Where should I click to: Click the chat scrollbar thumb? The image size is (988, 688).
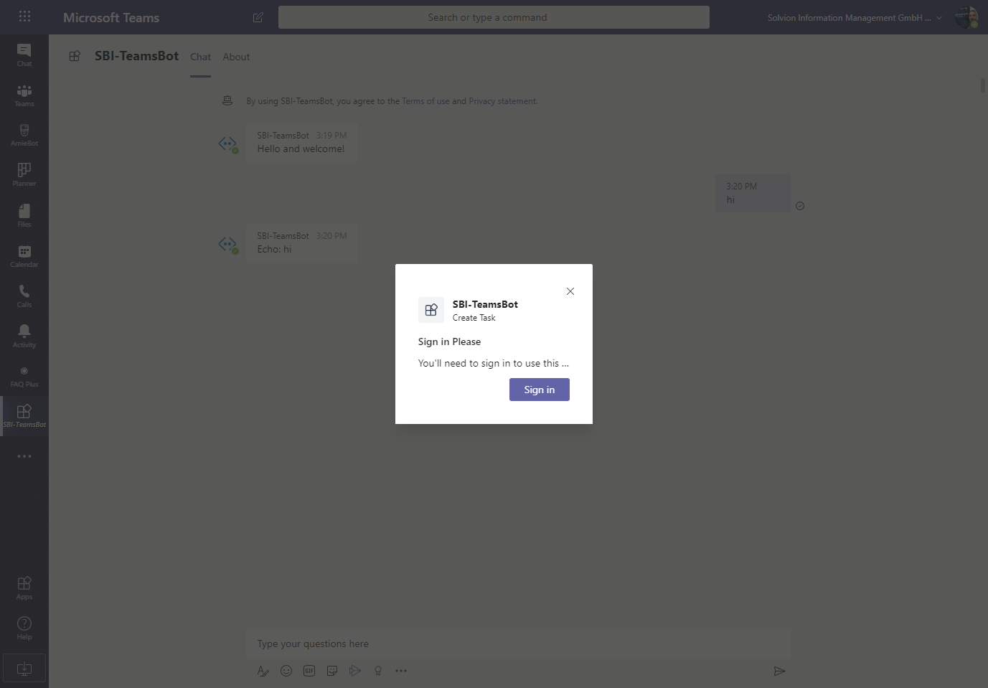coord(983,85)
